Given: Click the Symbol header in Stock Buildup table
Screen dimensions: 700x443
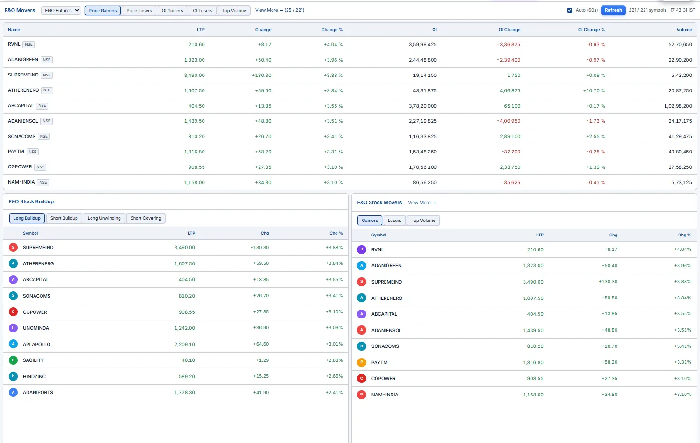Looking at the screenshot, I should [30, 233].
